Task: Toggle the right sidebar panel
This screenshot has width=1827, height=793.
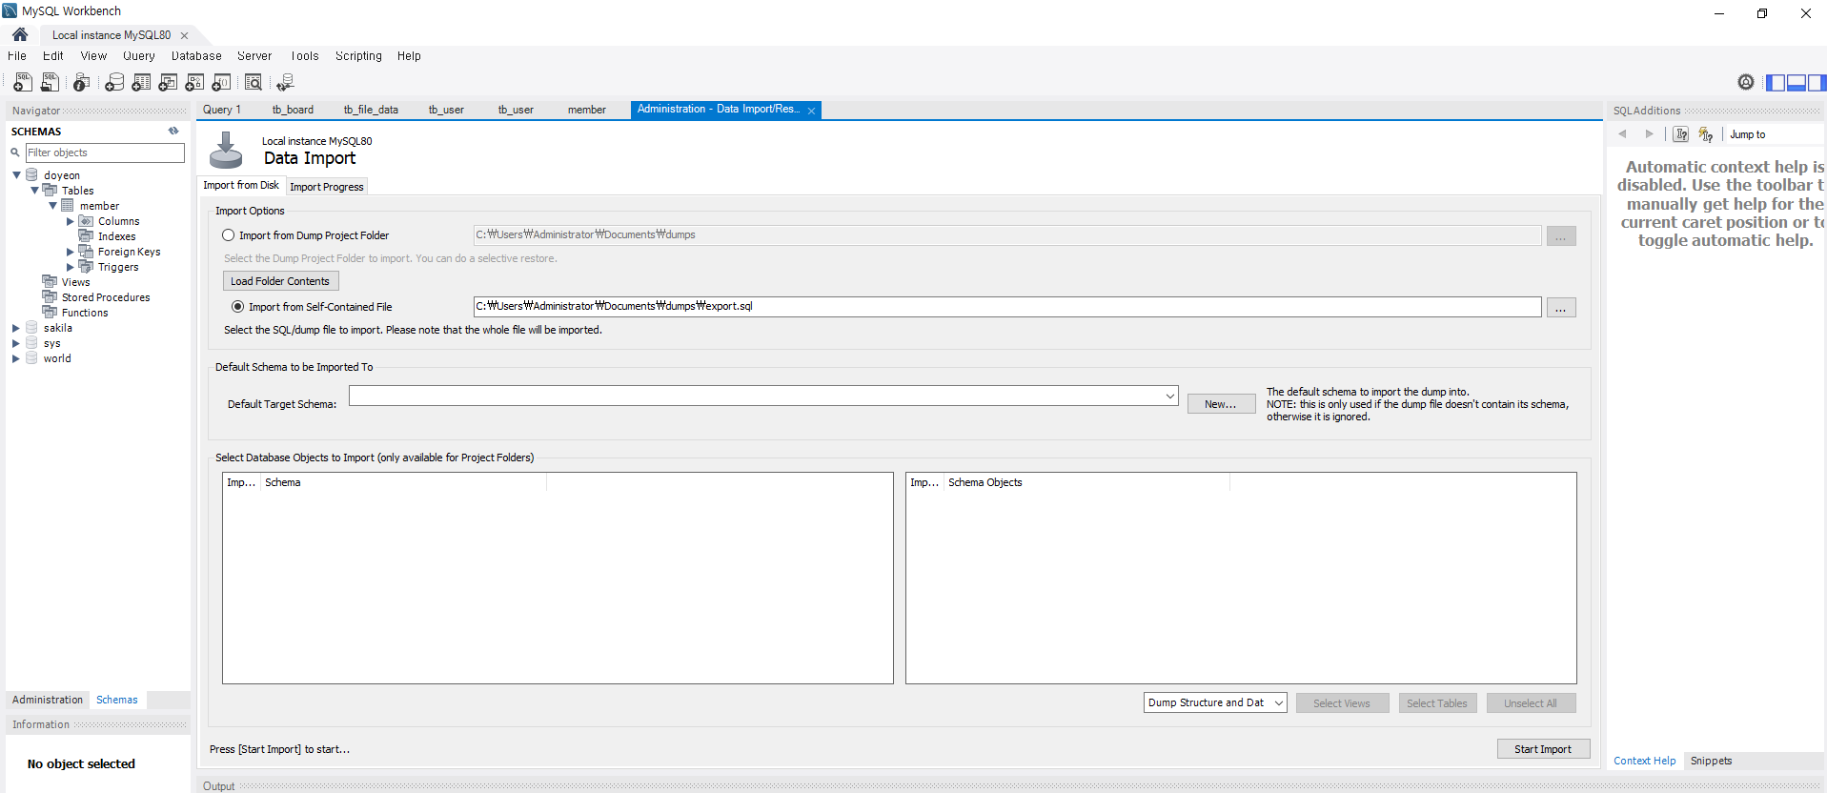Action: 1817,83
